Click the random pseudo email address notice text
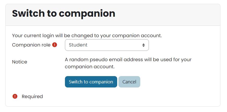Image resolution: width=227 pixels, height=112 pixels. tap(128, 60)
